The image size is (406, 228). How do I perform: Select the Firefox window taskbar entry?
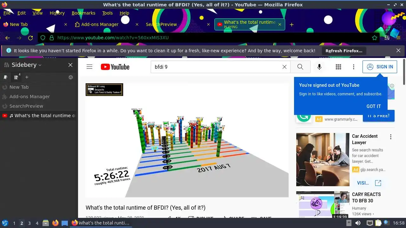click(x=101, y=223)
